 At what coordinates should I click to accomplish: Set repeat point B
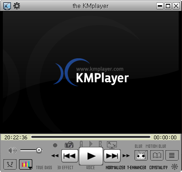100,144
